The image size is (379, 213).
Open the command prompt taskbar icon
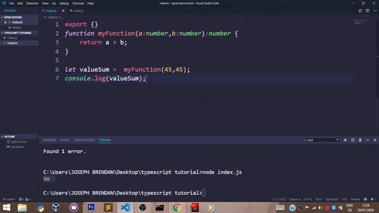click(159, 208)
